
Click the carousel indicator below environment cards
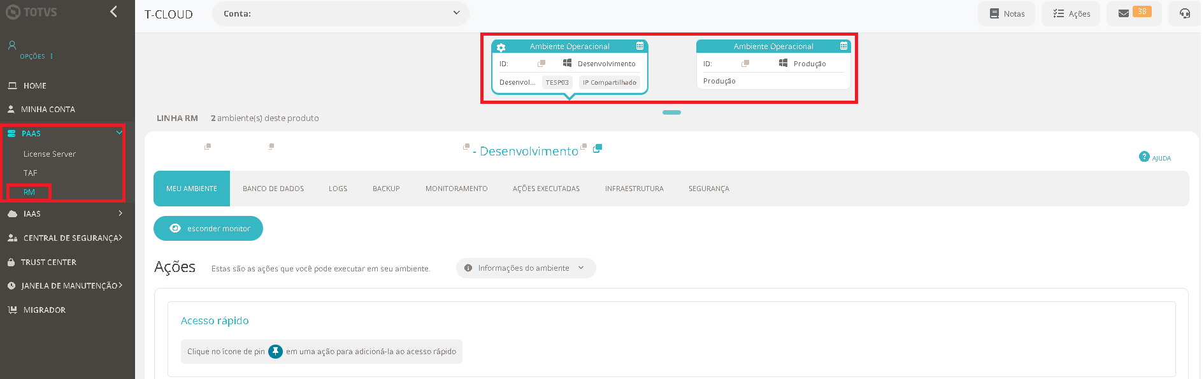[x=671, y=113]
